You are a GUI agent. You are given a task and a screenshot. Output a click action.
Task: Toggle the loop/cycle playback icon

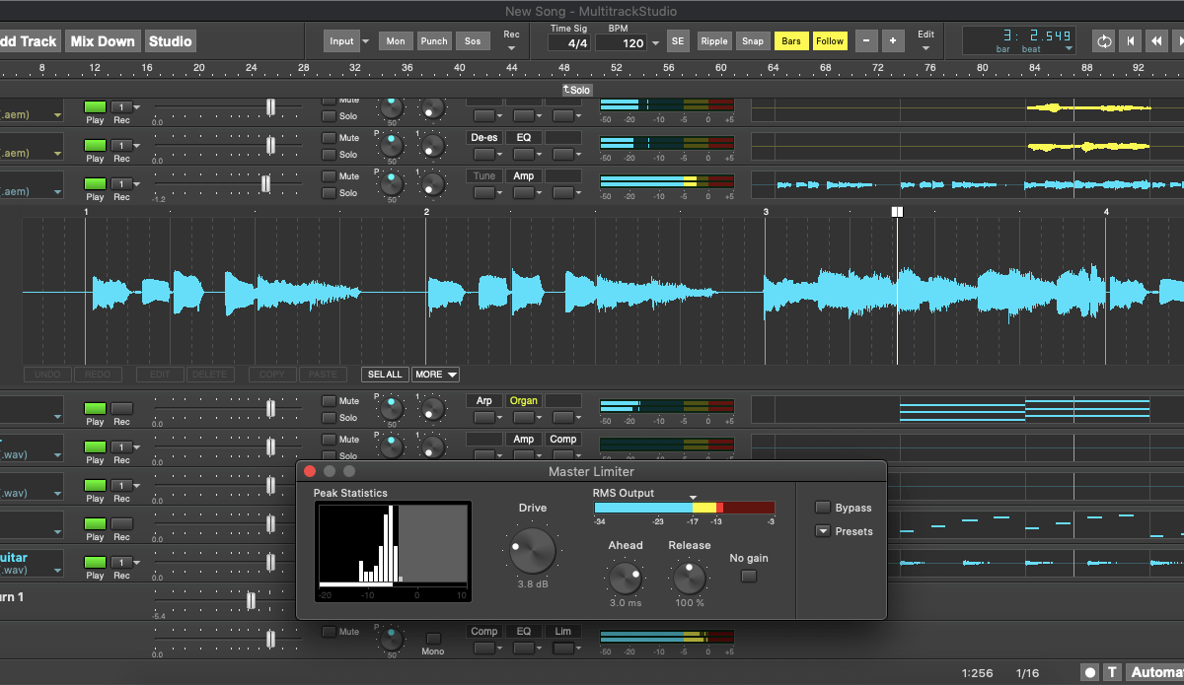(x=1102, y=41)
